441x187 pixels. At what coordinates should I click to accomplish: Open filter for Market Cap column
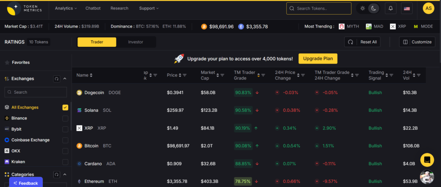tap(222, 75)
